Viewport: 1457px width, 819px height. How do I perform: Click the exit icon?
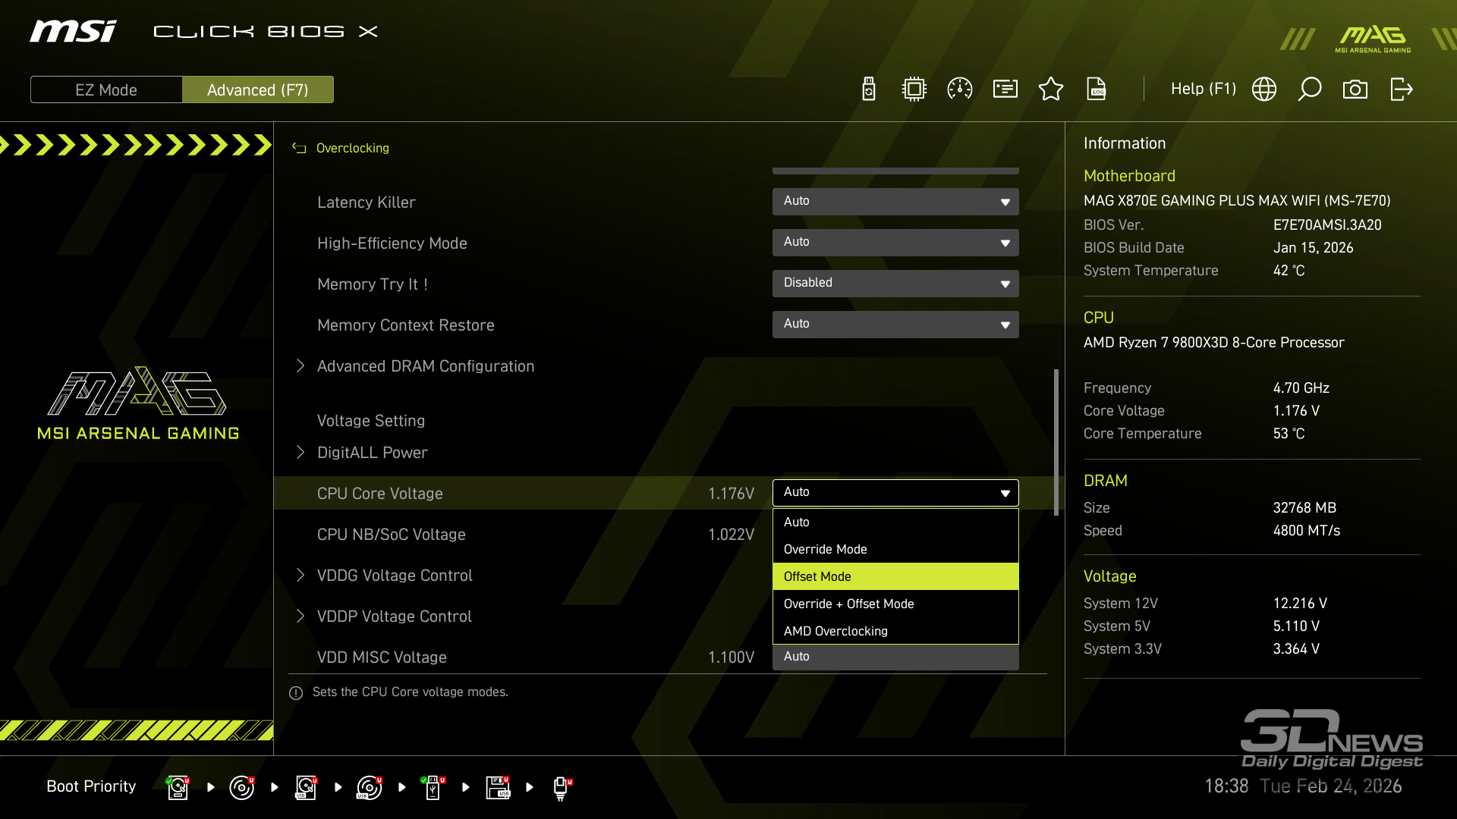(1401, 89)
